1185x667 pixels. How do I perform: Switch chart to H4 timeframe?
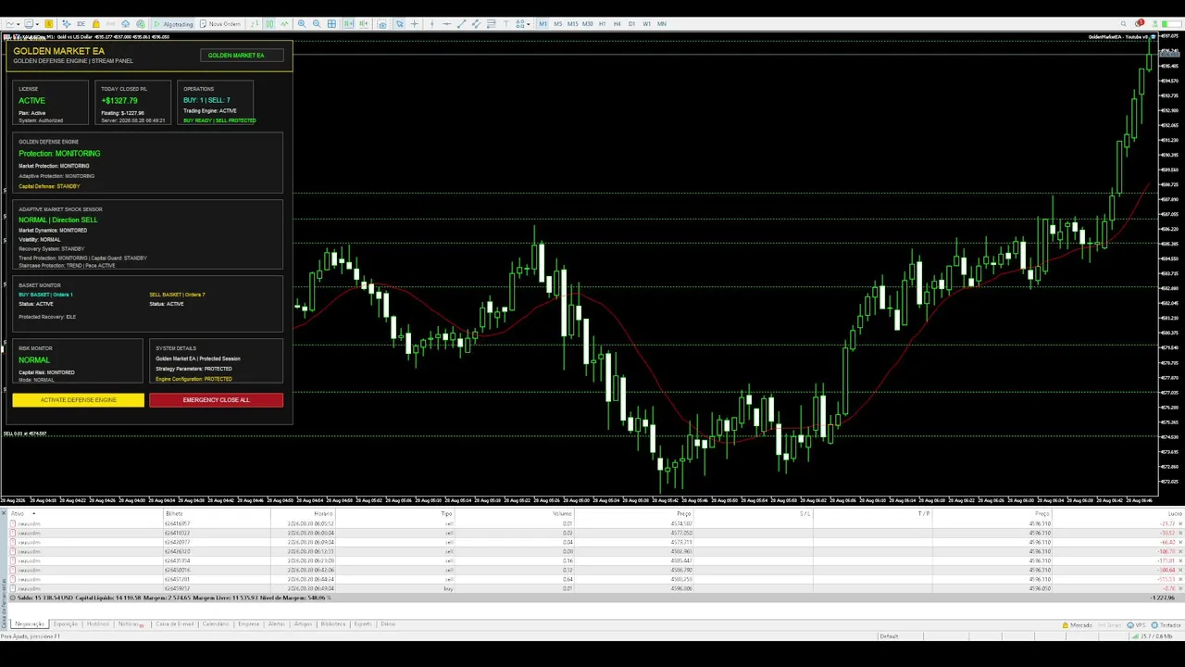(617, 23)
